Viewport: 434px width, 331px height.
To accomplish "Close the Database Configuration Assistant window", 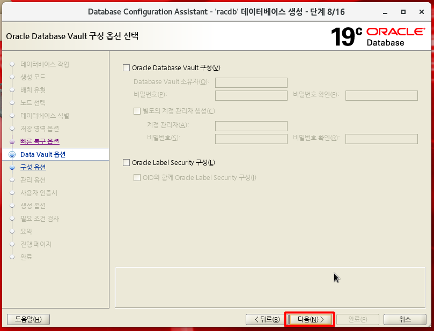I will click(x=422, y=12).
